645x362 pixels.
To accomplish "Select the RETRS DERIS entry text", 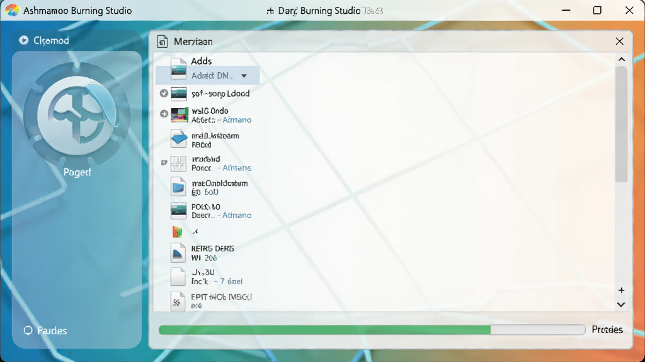I will 213,249.
